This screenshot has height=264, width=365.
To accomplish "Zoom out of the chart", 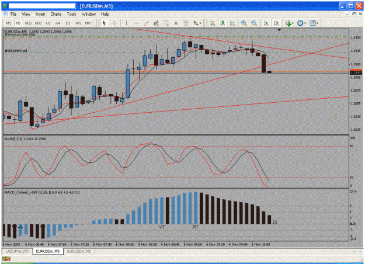I will click(253, 23).
